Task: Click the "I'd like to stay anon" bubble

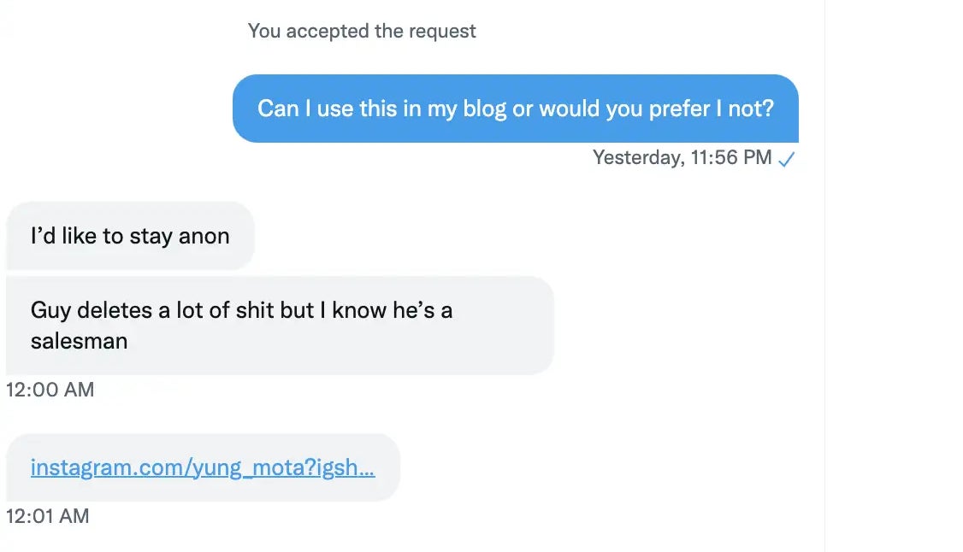Action: coord(130,236)
